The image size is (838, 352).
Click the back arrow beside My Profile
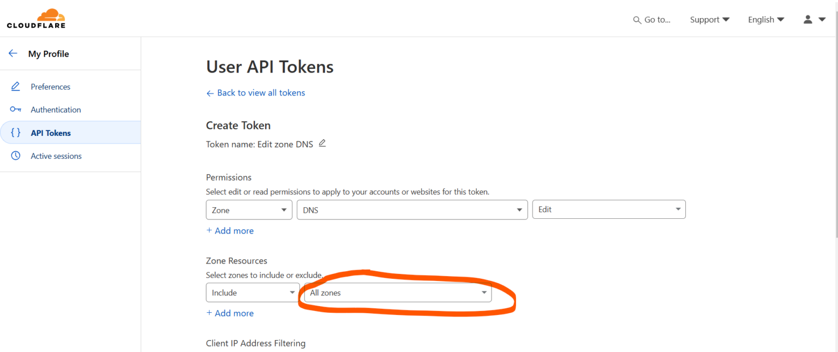point(13,53)
